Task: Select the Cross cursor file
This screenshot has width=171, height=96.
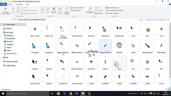Action: coord(161,30)
